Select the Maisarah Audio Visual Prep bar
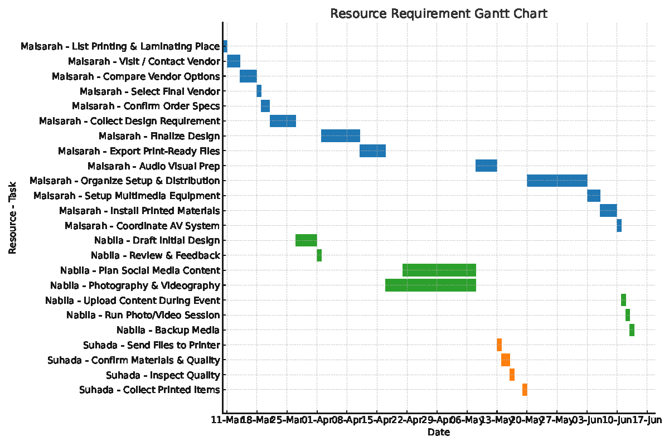This screenshot has width=669, height=446. click(486, 166)
